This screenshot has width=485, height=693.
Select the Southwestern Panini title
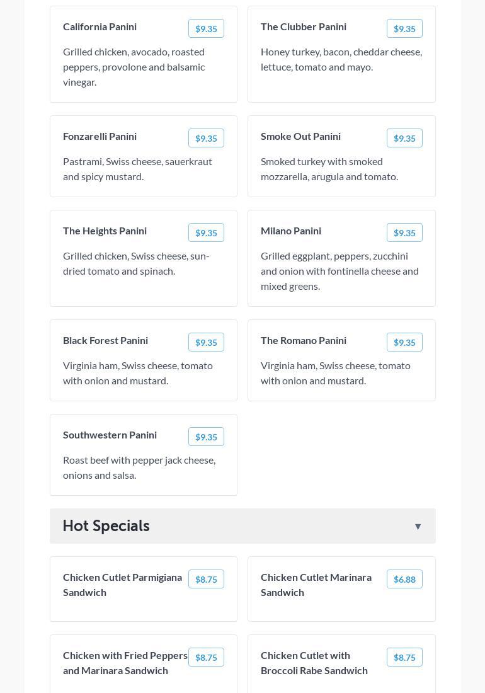point(110,435)
